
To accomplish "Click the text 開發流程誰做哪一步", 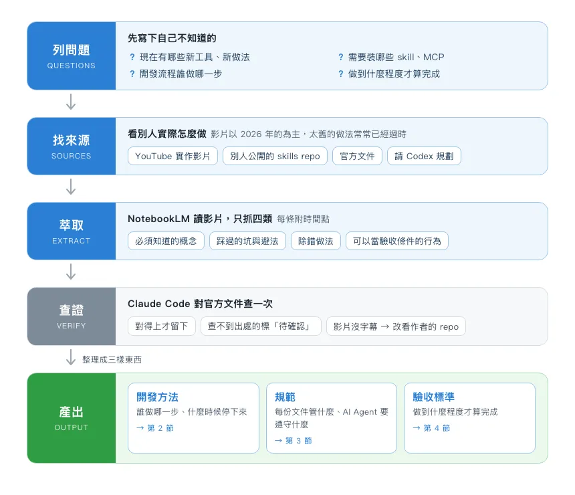I will click(181, 74).
